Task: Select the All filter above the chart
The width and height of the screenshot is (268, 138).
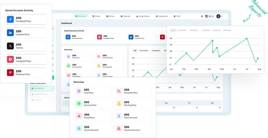Action: [x=135, y=51]
